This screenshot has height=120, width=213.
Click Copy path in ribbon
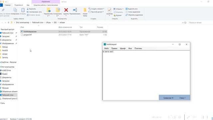tap(34, 12)
